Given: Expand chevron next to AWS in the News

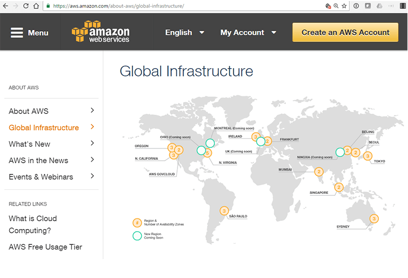Looking at the screenshot, I should 92,160.
